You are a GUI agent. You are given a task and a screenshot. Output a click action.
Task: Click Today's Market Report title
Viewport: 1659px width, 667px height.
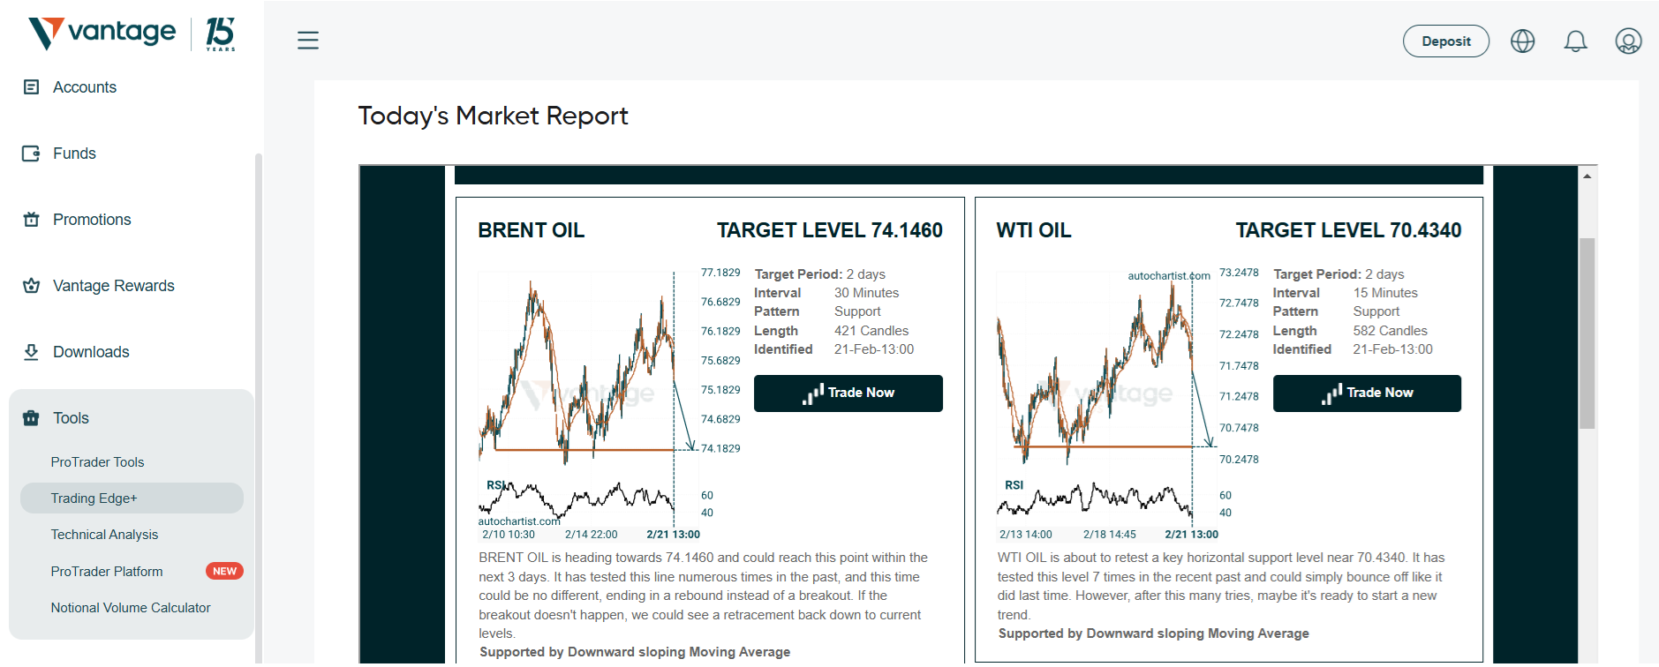(x=493, y=116)
